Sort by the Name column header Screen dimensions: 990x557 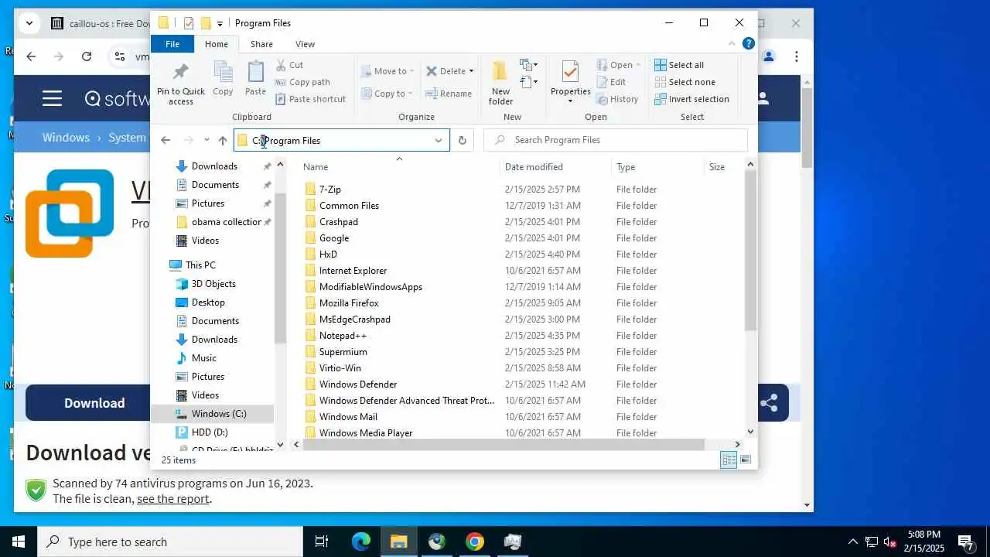click(316, 167)
